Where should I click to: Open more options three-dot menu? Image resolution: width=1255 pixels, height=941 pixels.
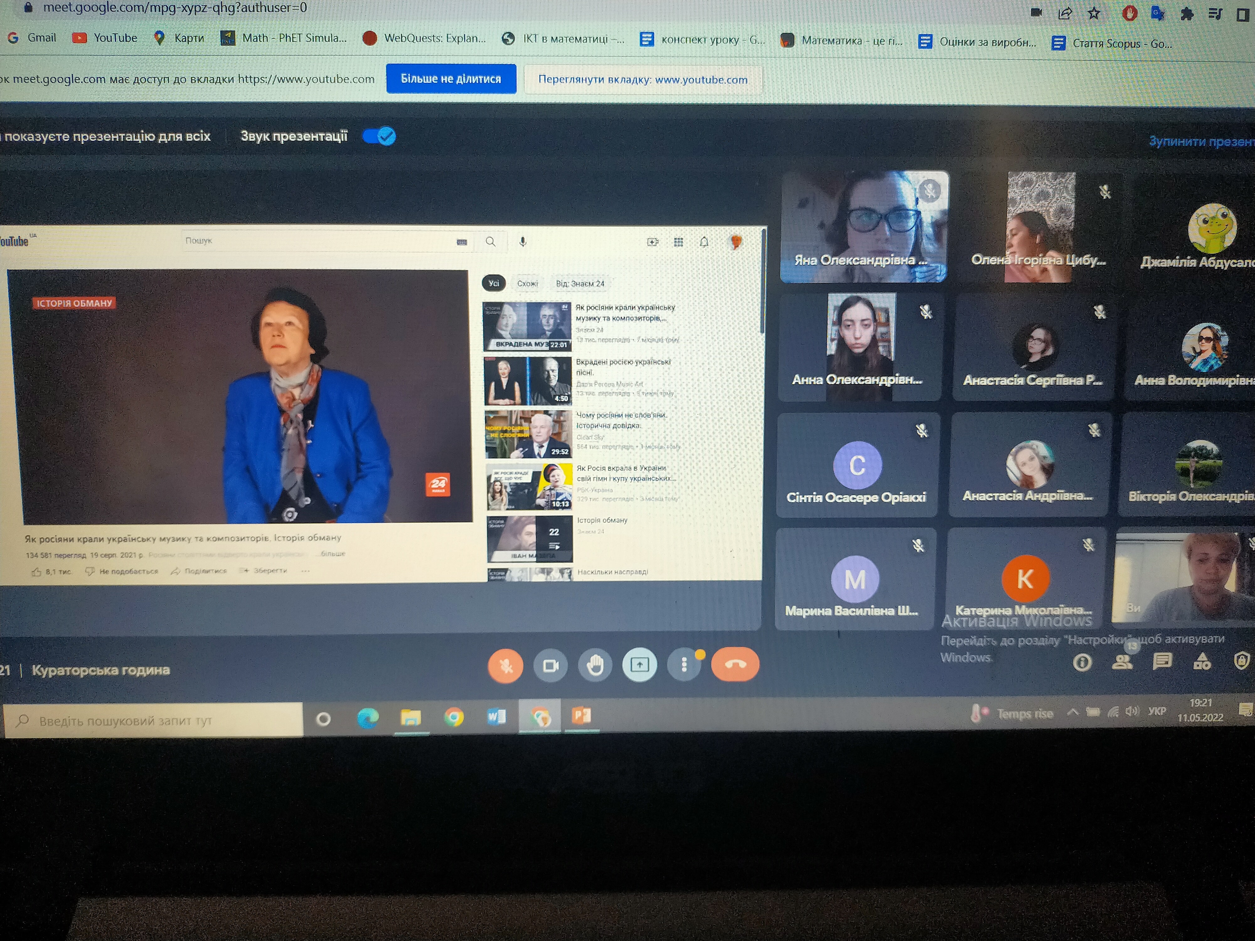pos(684,664)
